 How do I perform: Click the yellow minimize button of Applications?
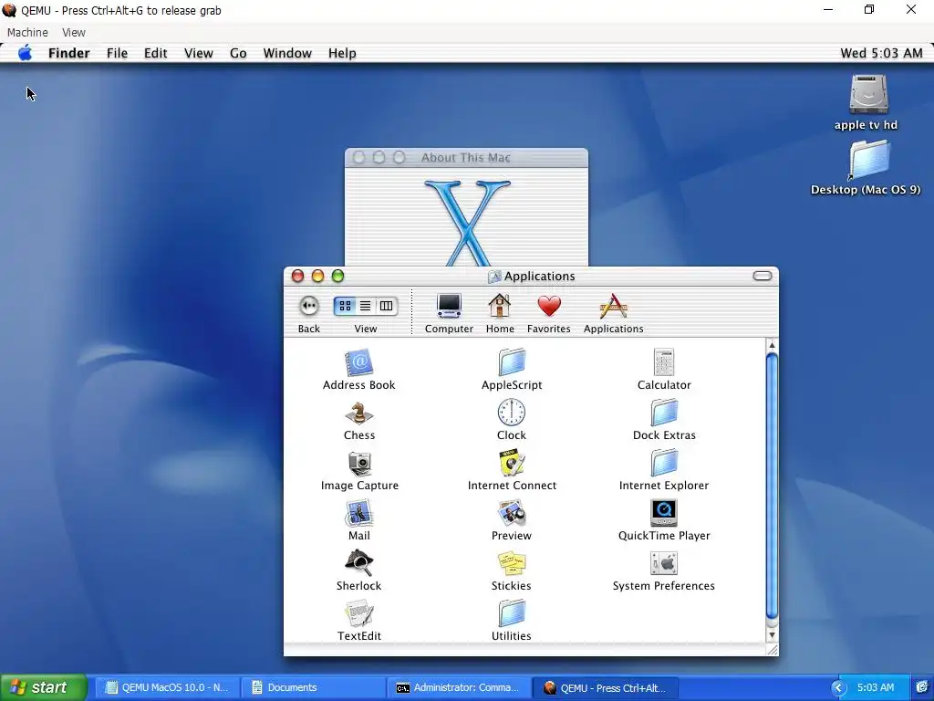click(318, 276)
